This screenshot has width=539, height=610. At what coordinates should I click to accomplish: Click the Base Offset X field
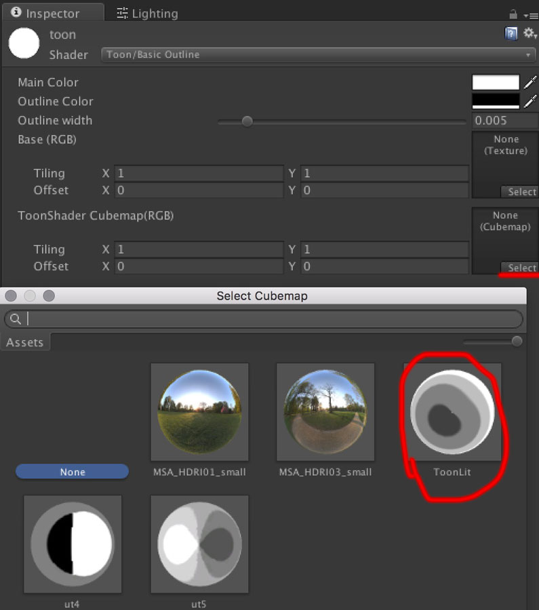click(199, 190)
